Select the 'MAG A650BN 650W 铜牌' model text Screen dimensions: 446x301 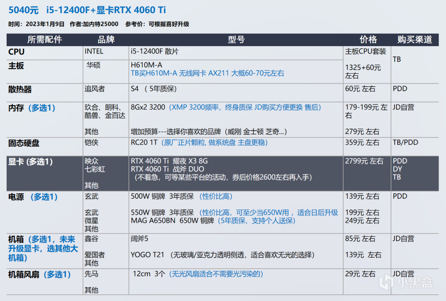pyautogui.click(x=172, y=221)
